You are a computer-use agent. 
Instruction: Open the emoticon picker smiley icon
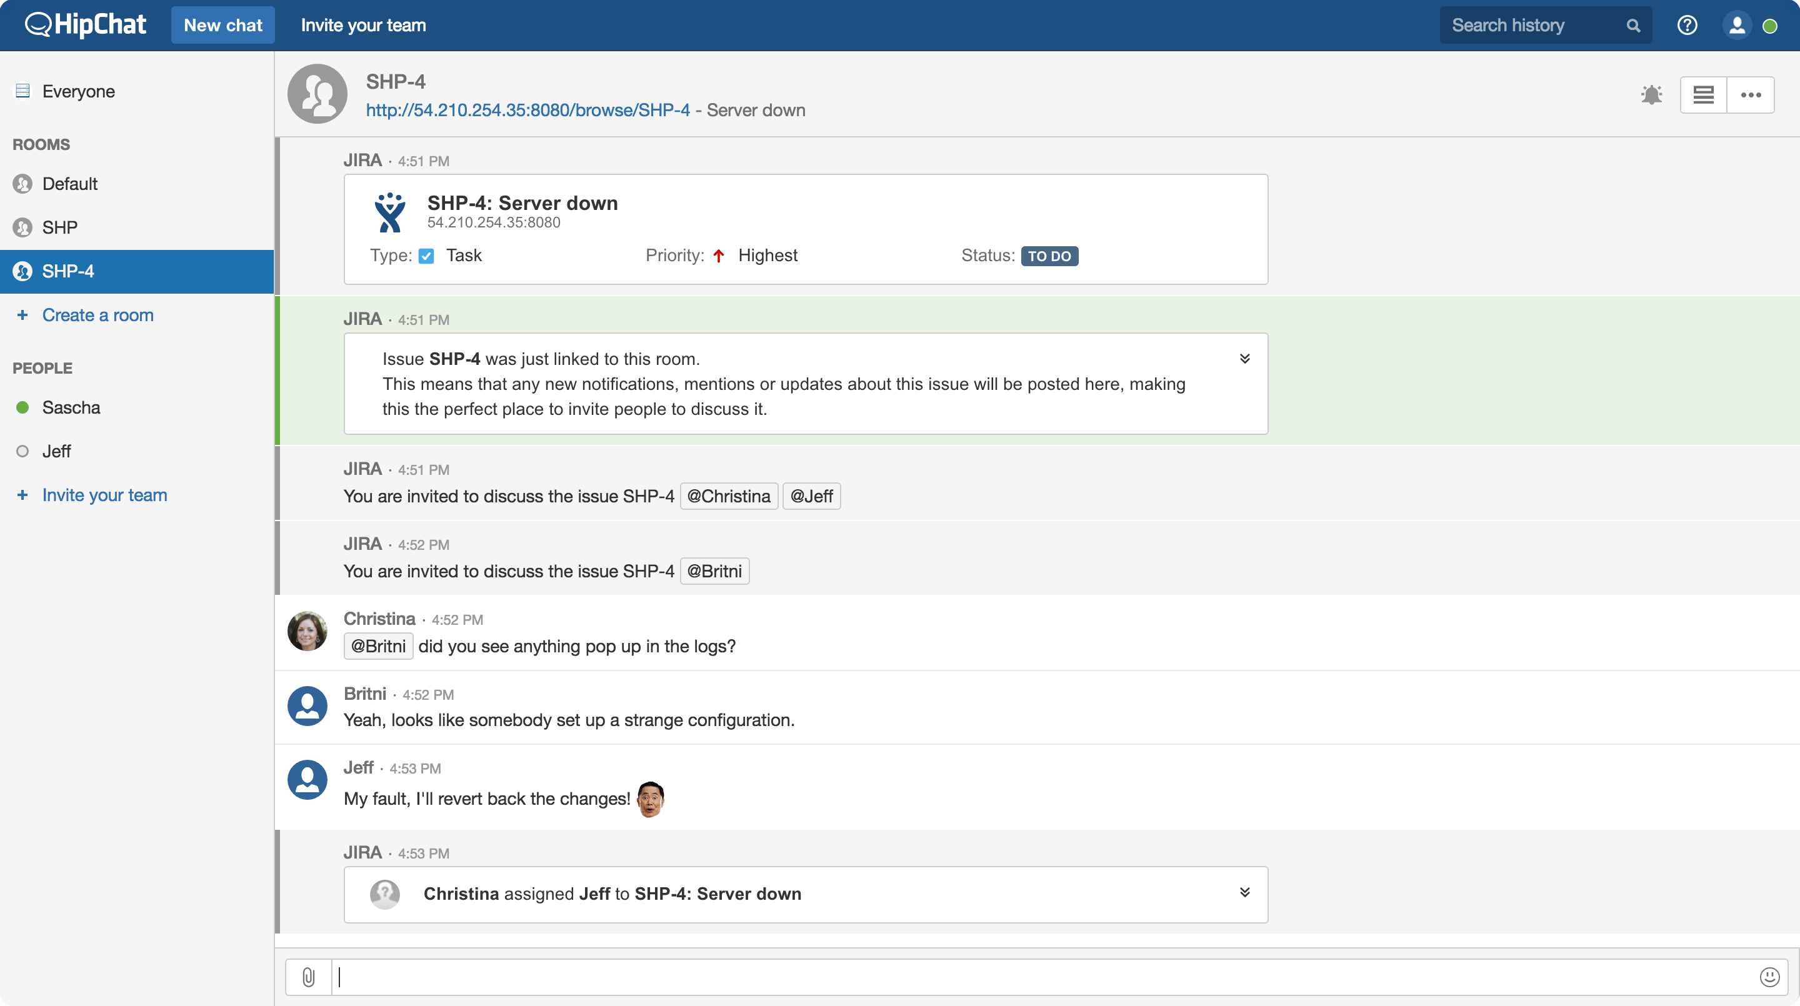click(1769, 977)
